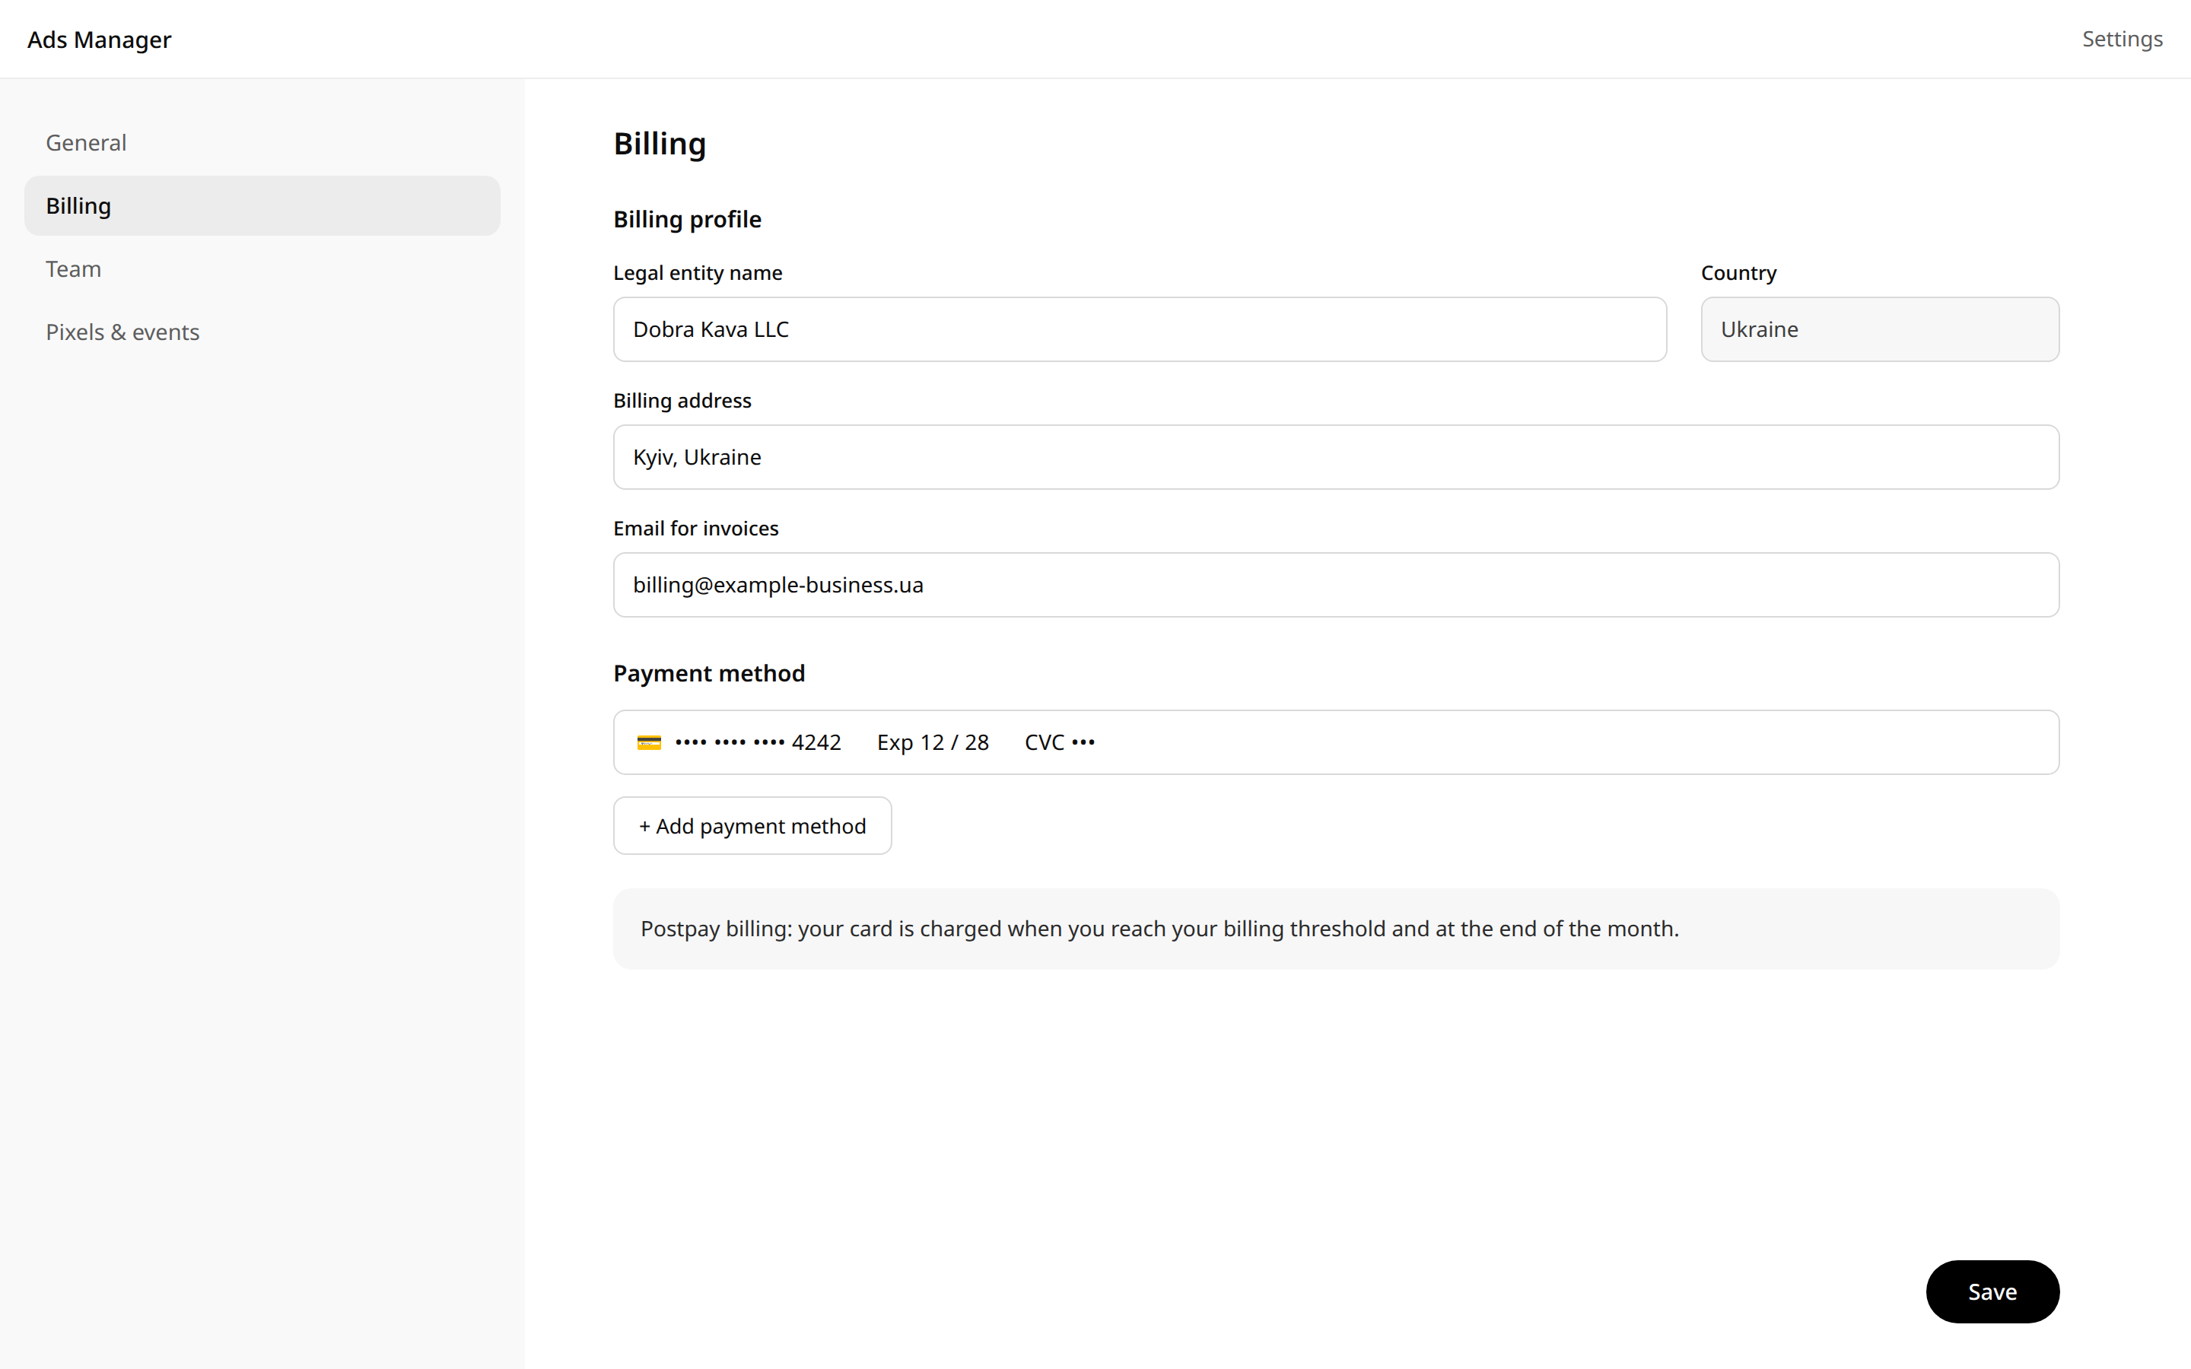The width and height of the screenshot is (2191, 1369).
Task: Click the Legal entity name label
Action: coord(698,272)
